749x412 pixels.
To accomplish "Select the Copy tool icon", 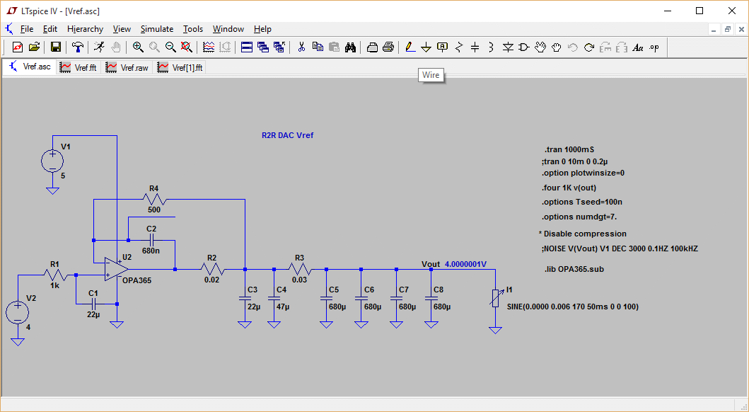I will [318, 47].
